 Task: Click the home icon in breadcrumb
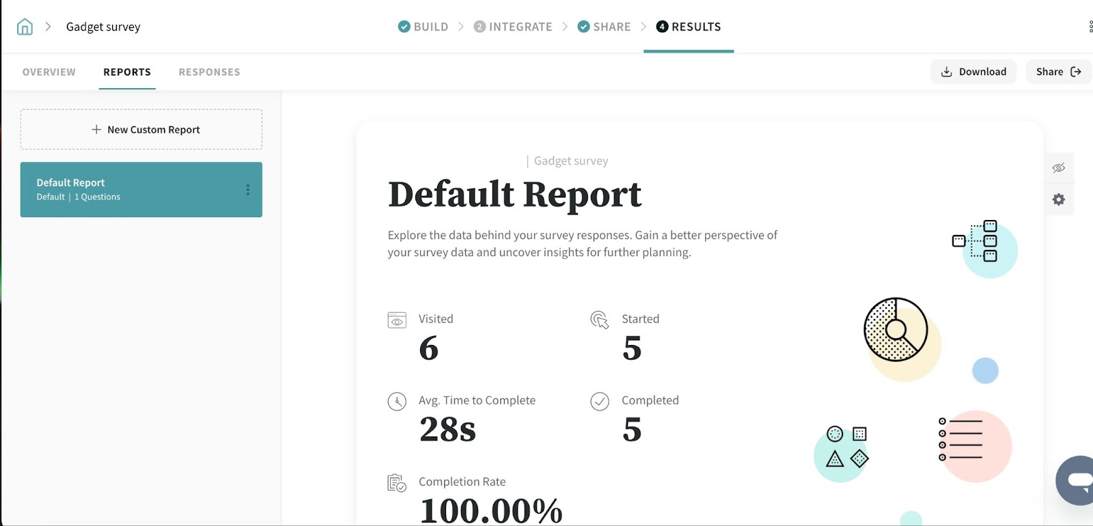click(25, 27)
